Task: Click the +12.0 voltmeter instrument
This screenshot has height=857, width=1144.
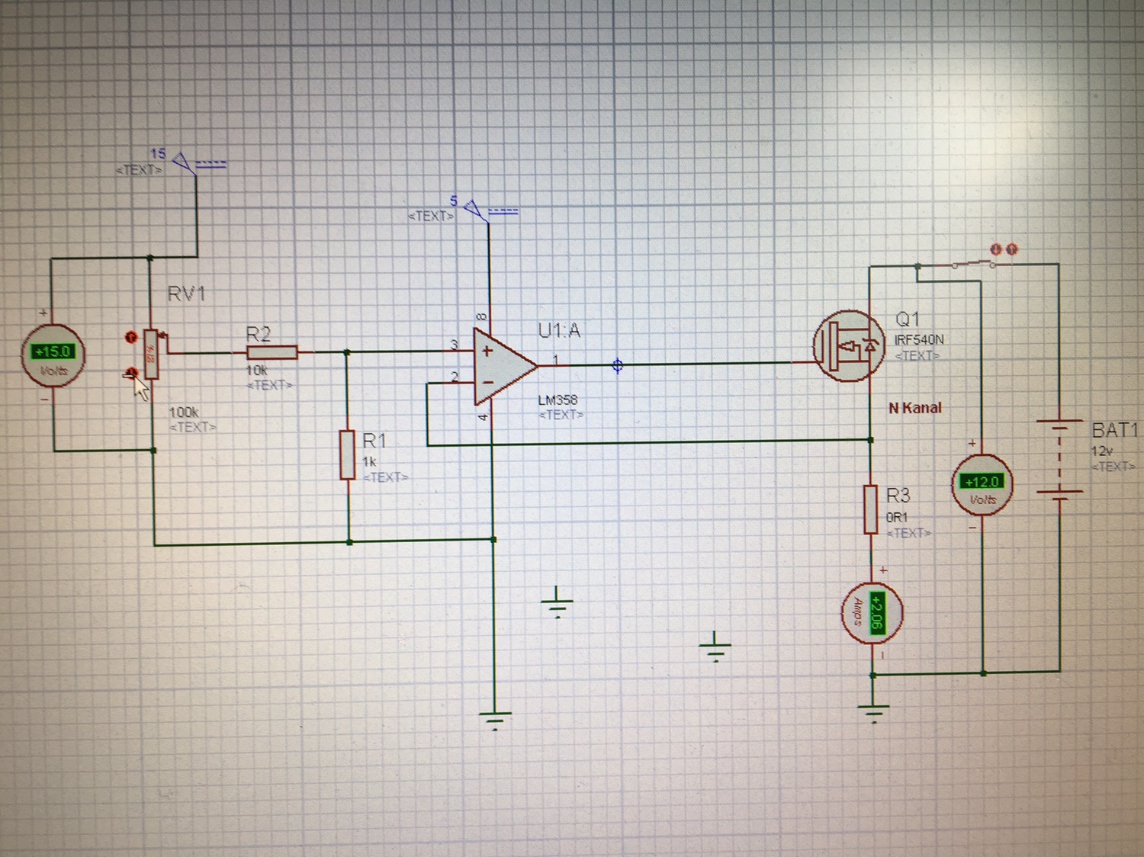Action: point(982,485)
